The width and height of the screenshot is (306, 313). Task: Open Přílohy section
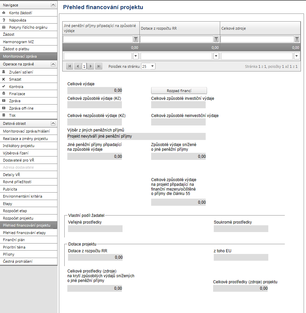click(x=29, y=254)
